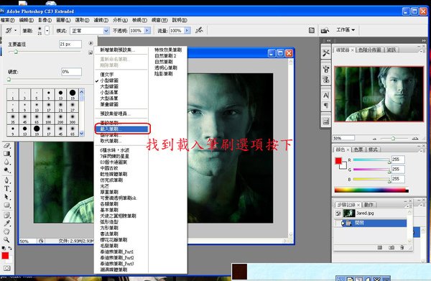431x281 pixels.
Task: Select the Zoom magnifier tool
Action: (x=7, y=239)
